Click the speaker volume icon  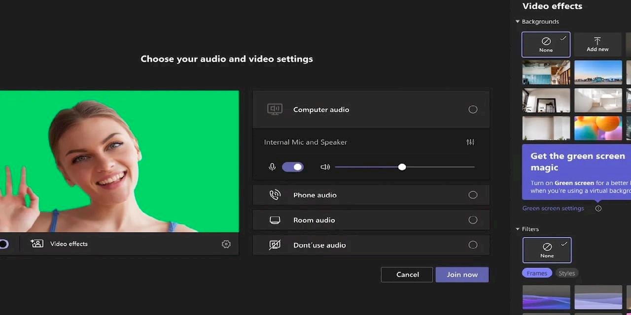point(325,167)
